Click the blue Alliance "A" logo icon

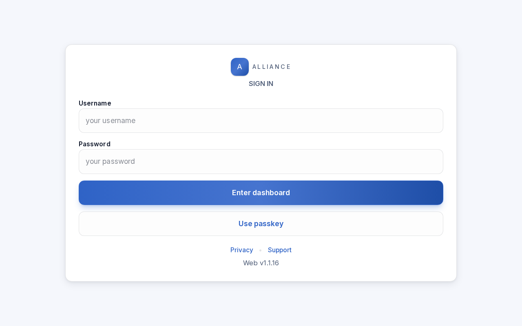[x=240, y=67]
